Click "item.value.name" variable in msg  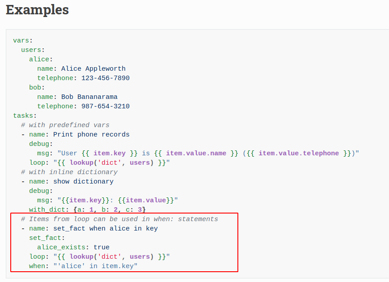click(196, 153)
